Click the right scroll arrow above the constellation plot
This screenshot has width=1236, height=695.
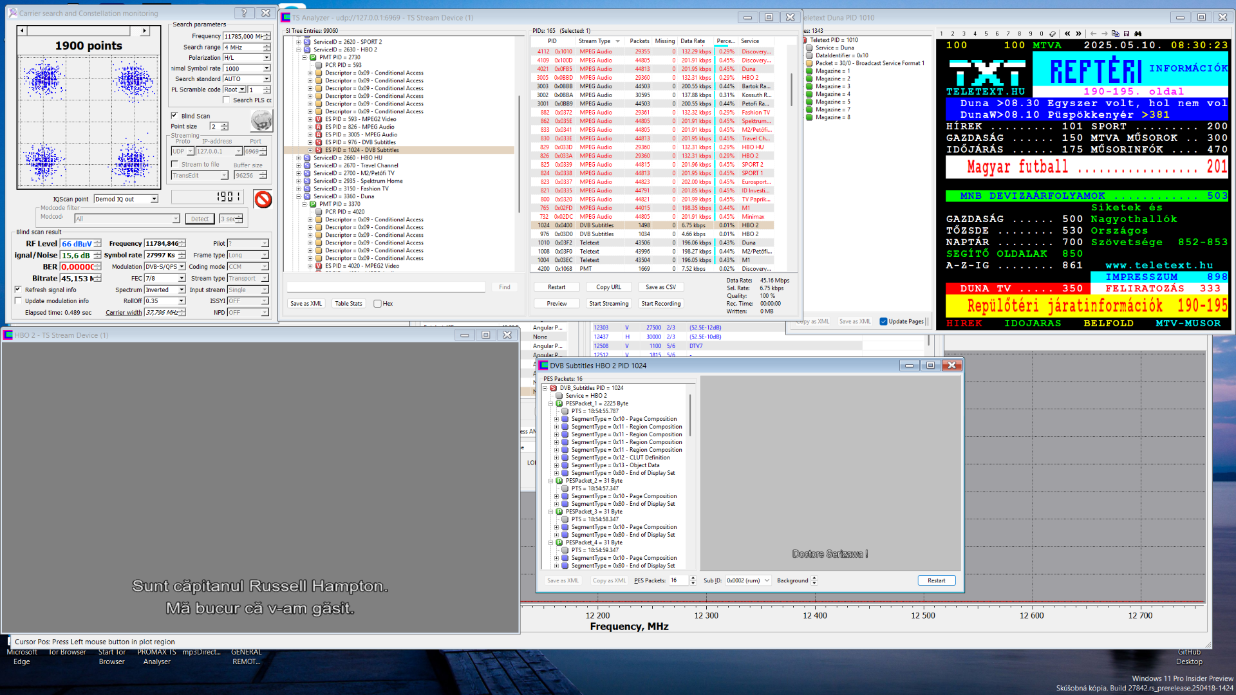click(x=145, y=30)
